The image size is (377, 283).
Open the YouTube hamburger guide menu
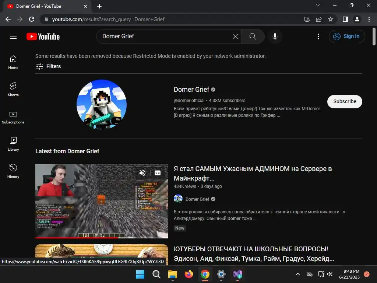pos(13,36)
